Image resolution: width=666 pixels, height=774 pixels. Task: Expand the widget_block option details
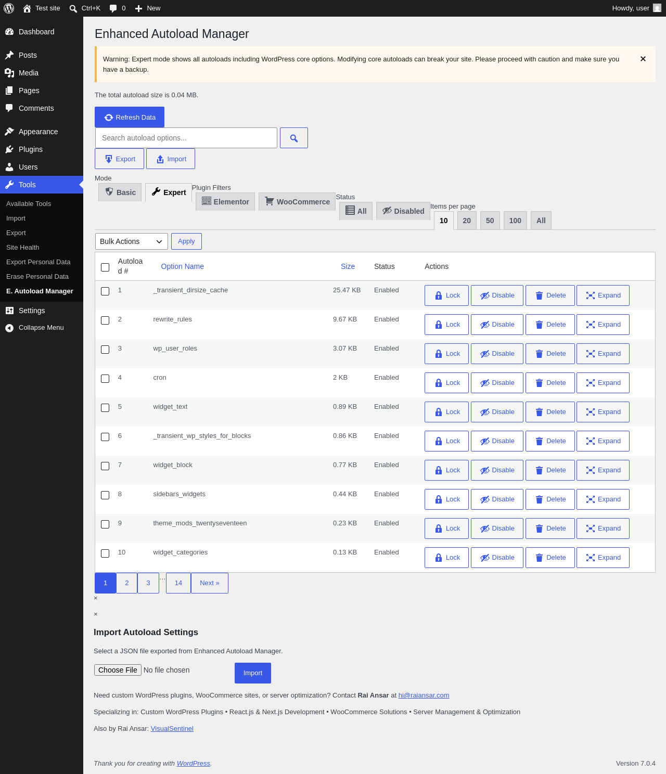603,470
